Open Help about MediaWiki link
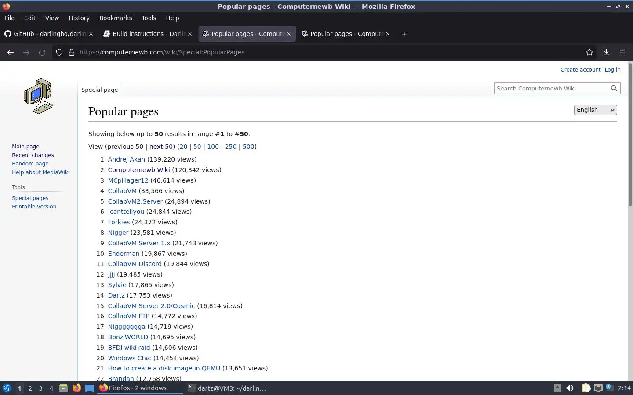The width and height of the screenshot is (633, 395). pos(40,172)
